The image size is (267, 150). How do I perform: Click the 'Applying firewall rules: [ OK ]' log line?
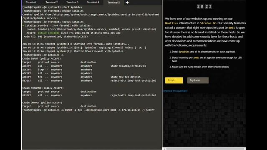(x=84, y=47)
